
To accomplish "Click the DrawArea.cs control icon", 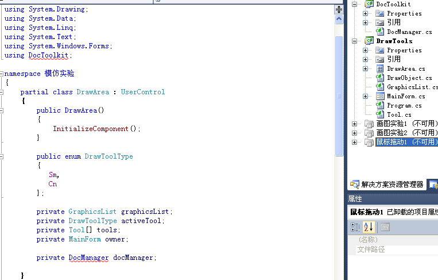I will tap(380, 68).
